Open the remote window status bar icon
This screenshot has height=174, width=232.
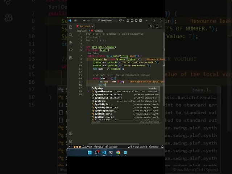point(69,147)
